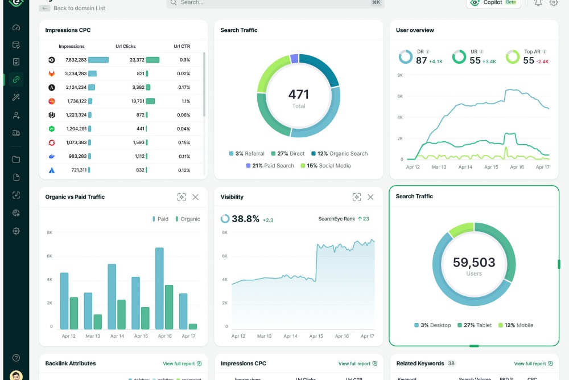Select the 3% Referral legend item
The height and width of the screenshot is (380, 569).
pos(247,154)
